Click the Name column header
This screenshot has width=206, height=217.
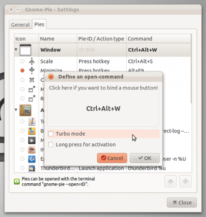click(x=58, y=39)
